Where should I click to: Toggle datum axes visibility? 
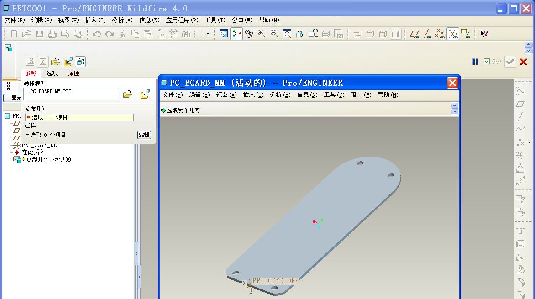coord(427,34)
